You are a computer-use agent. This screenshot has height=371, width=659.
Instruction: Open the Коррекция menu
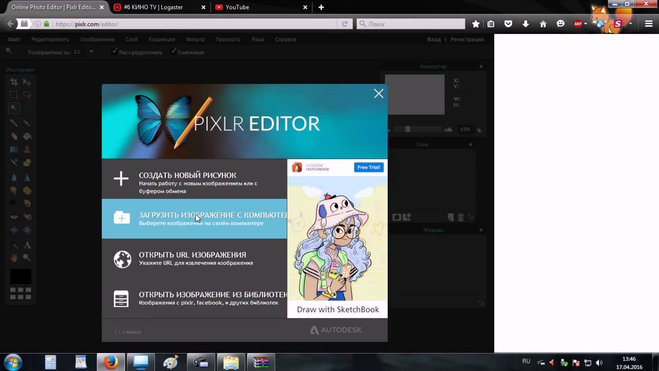162,39
